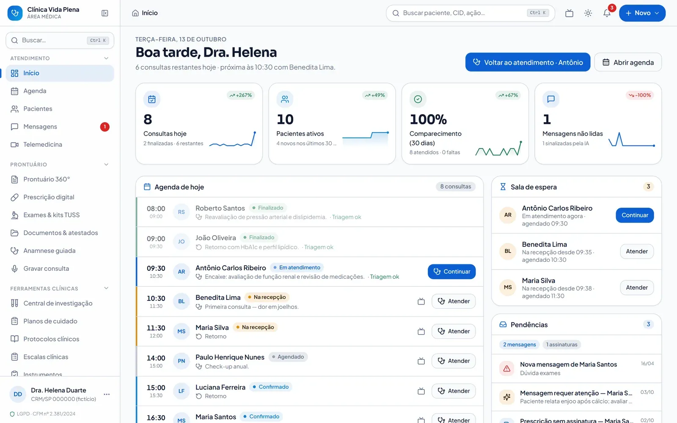This screenshot has height=423, width=677.
Task: Click the calendar icon in Maria Silva's agenda row
Action: point(421,331)
